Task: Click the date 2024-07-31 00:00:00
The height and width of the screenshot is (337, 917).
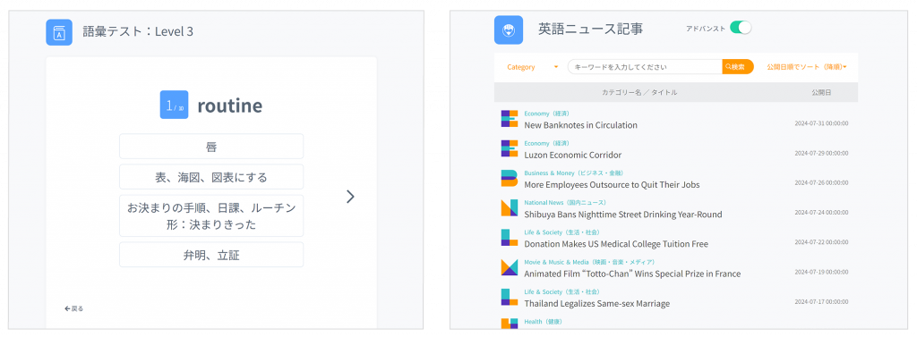Action: click(x=821, y=123)
